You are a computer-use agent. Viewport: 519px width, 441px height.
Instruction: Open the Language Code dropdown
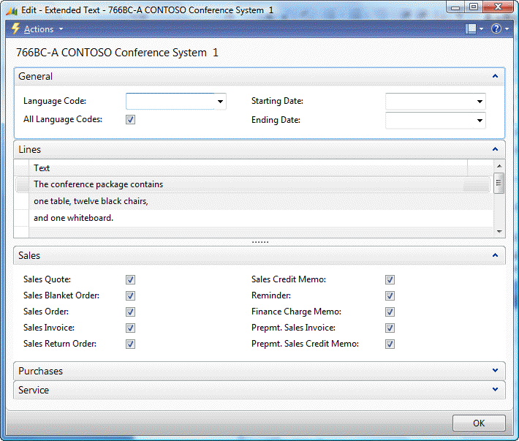click(x=220, y=102)
